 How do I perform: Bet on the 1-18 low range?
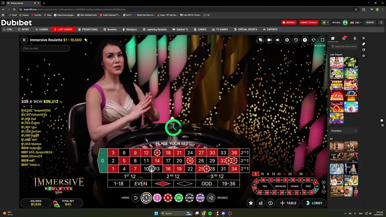(119, 184)
